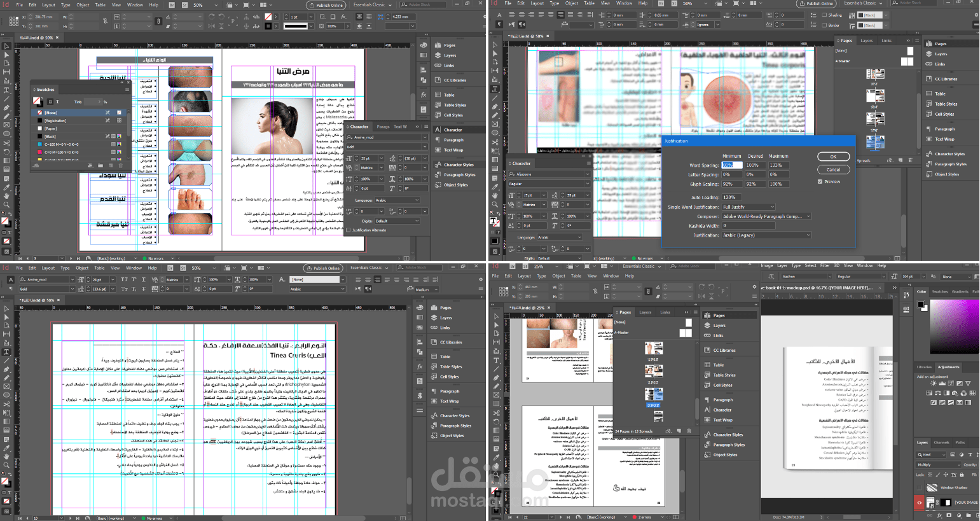Select A-Master thumbnail in top-right Pages panel
Image resolution: width=980 pixels, height=521 pixels.
(x=908, y=61)
